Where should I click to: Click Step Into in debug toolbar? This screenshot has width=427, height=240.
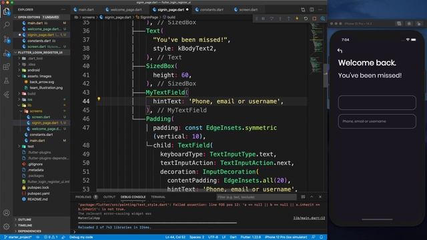click(x=280, y=19)
